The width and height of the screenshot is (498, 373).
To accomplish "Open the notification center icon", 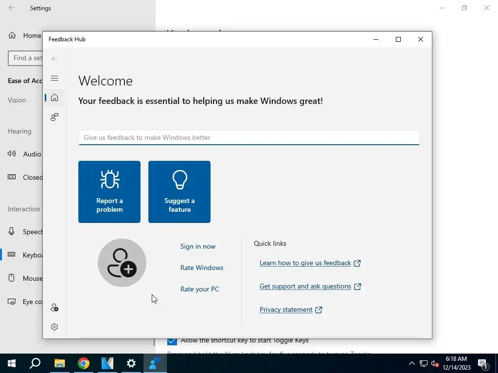I will pyautogui.click(x=483, y=363).
